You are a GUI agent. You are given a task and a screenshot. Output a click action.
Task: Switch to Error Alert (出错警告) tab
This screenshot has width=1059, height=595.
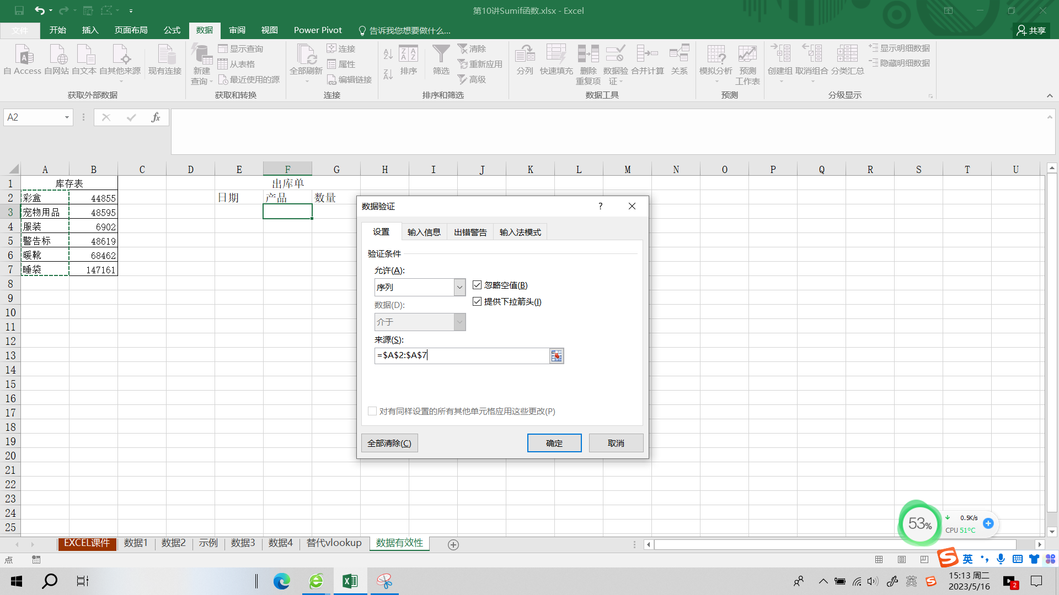click(470, 232)
